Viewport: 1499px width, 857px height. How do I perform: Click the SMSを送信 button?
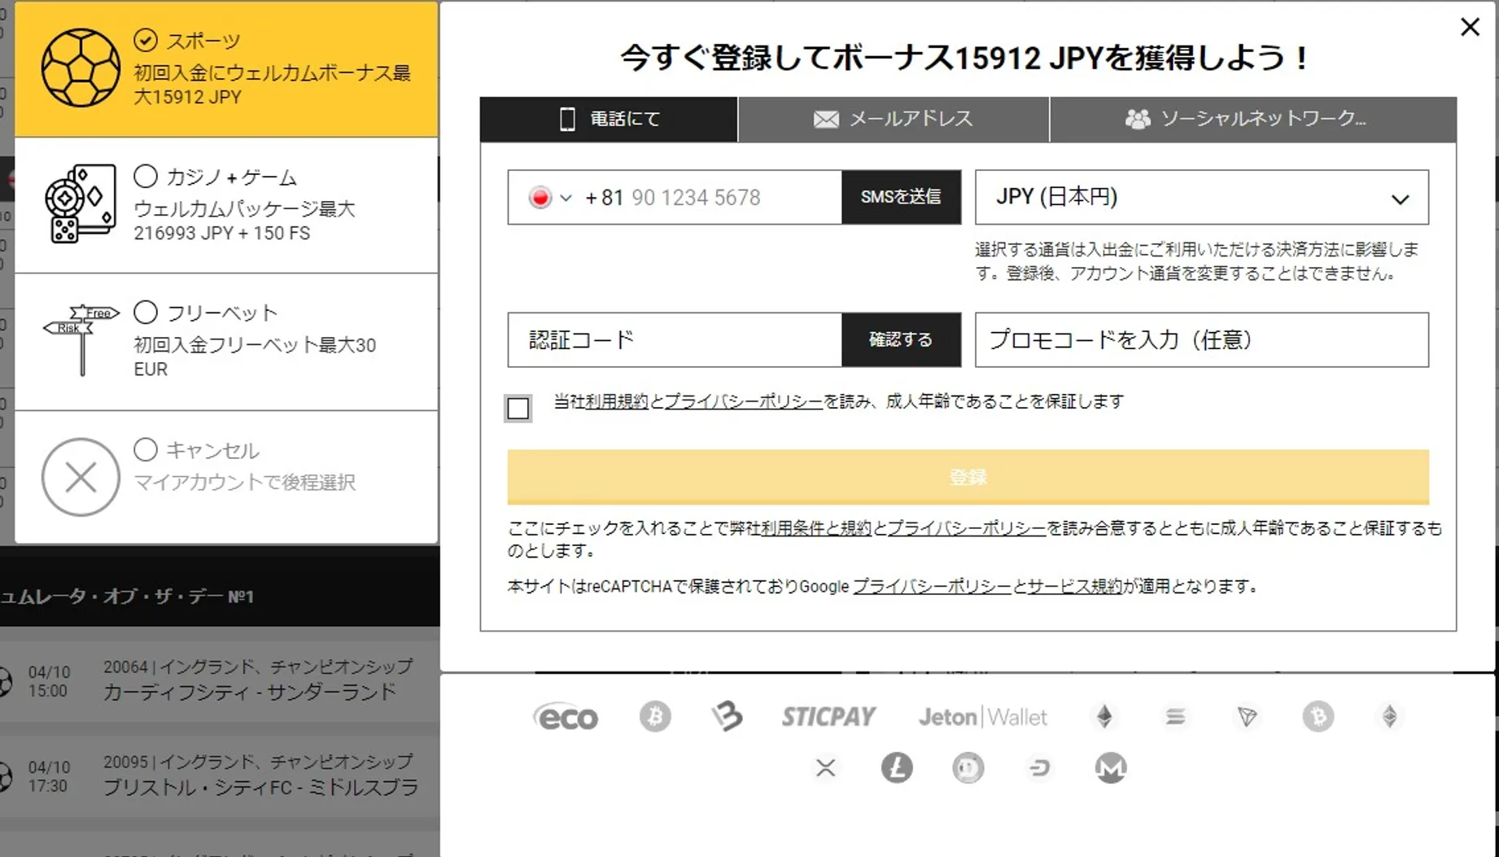[x=901, y=197]
